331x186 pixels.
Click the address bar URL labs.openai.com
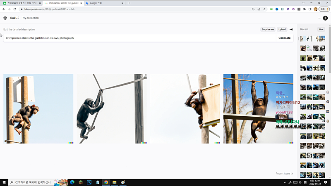point(49,9)
